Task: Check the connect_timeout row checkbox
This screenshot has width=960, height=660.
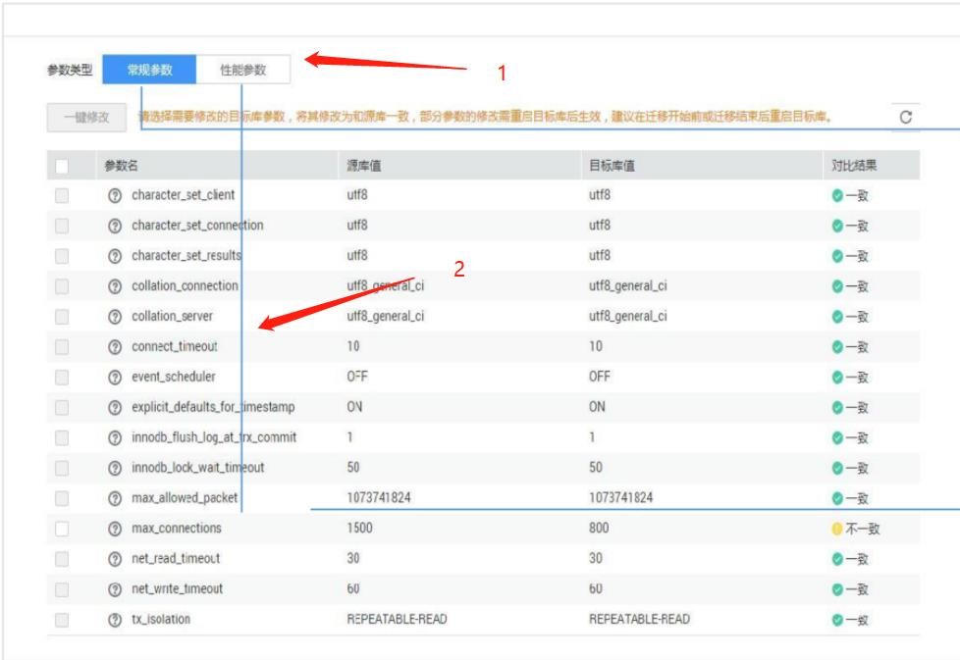Action: [62, 347]
